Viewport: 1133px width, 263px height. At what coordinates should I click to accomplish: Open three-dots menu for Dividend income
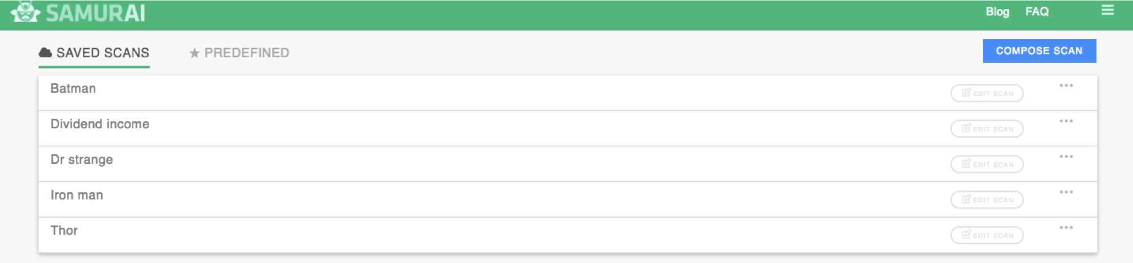pos(1066,121)
